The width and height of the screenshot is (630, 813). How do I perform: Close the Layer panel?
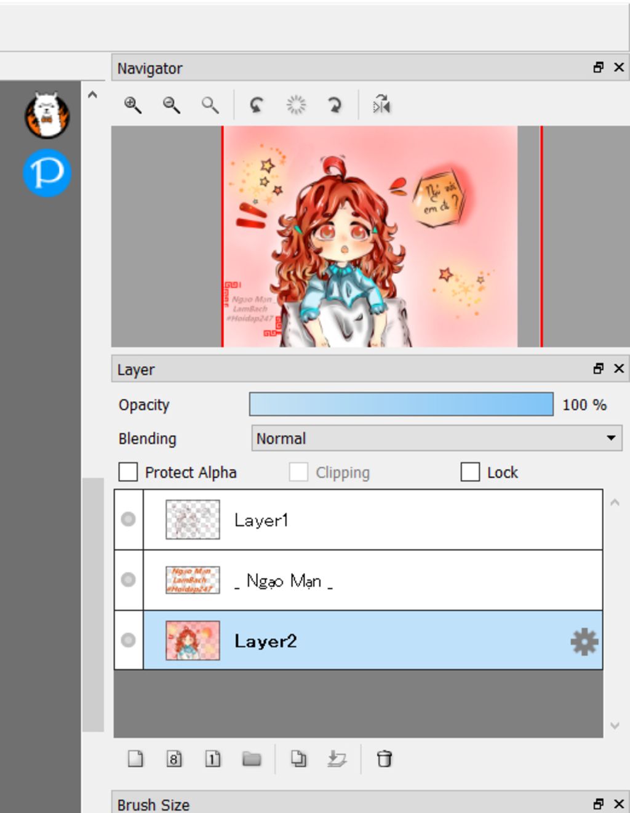point(619,368)
